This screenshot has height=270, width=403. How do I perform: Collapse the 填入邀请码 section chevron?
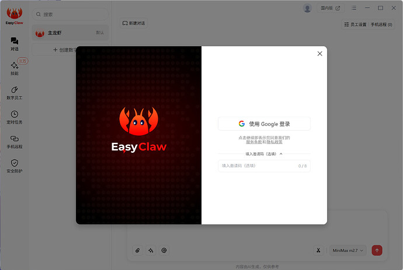point(281,154)
